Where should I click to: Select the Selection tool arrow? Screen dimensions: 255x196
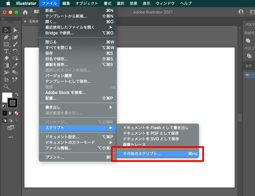(x=6, y=30)
